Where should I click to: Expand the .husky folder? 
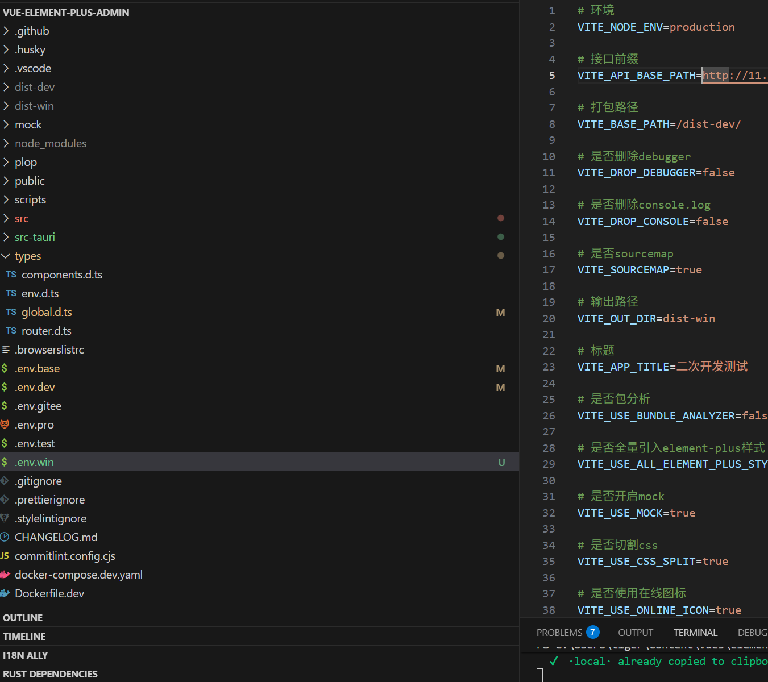pyautogui.click(x=6, y=49)
